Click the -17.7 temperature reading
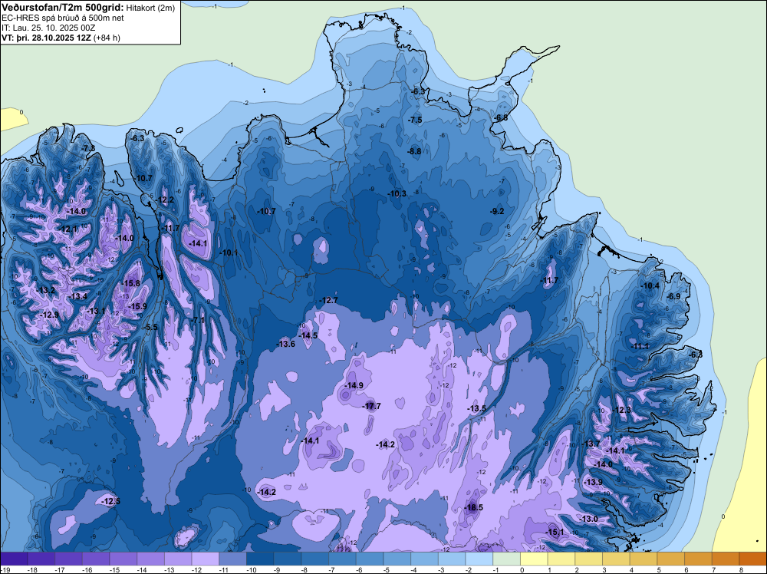Image resolution: width=767 pixels, height=574 pixels. tap(372, 406)
